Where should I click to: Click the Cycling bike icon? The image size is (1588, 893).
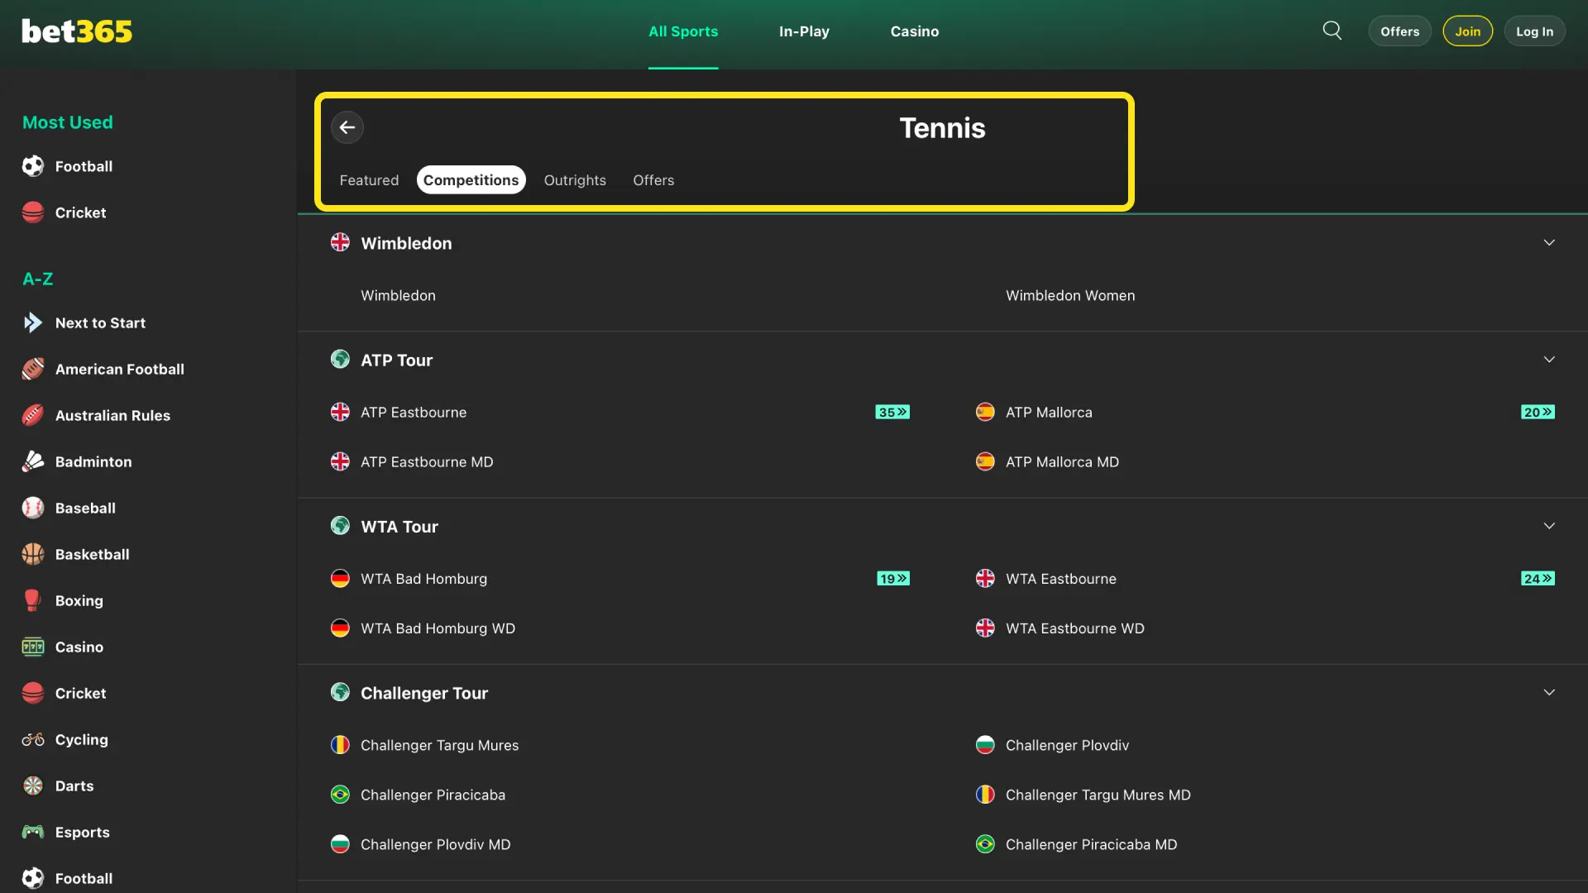coord(33,739)
